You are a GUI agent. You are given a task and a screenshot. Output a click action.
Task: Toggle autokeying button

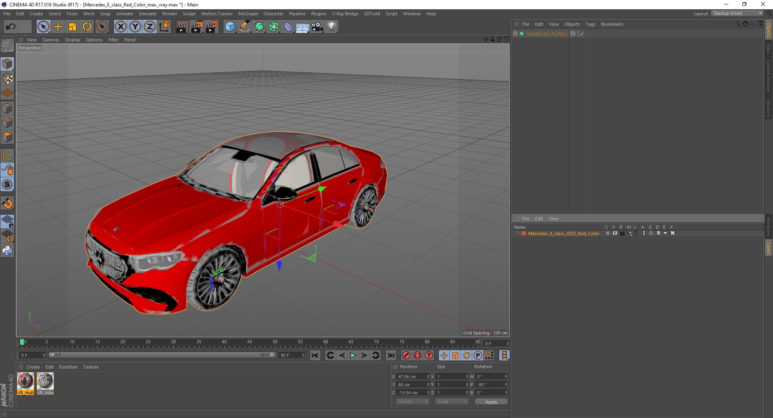(x=418, y=355)
